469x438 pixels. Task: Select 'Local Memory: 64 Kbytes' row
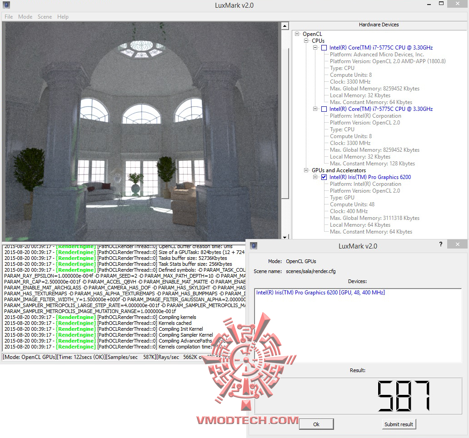[360, 225]
